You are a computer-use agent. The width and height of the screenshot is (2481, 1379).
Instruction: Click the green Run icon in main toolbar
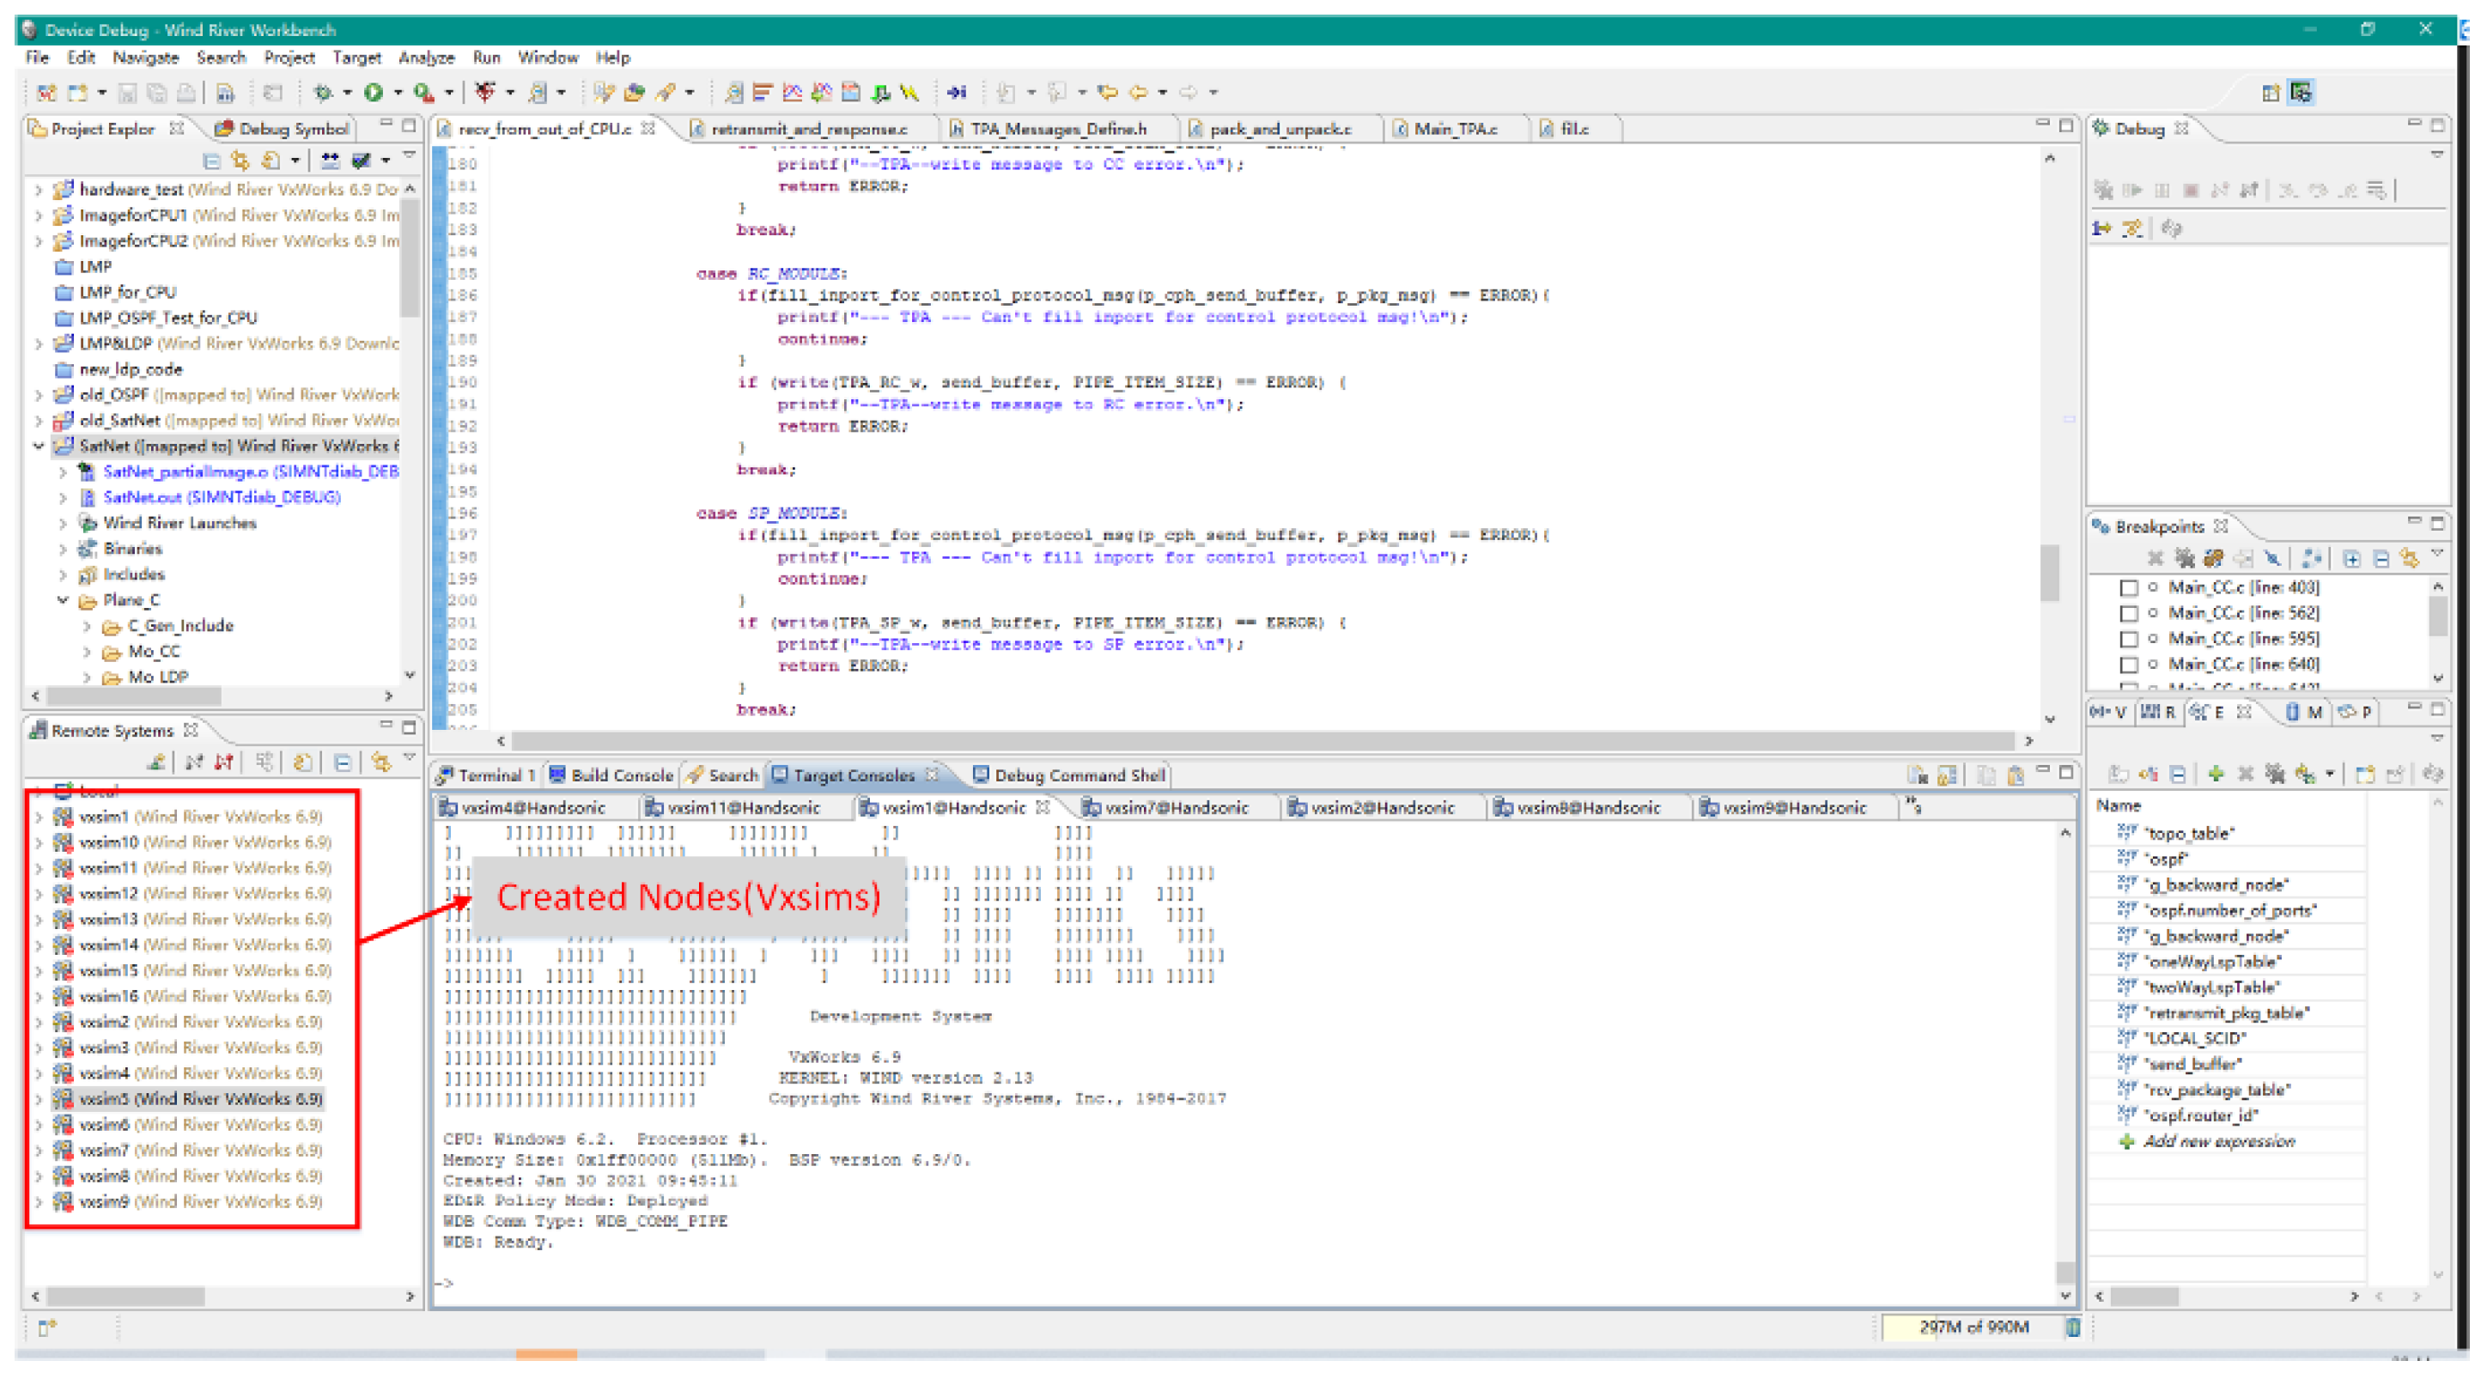373,93
